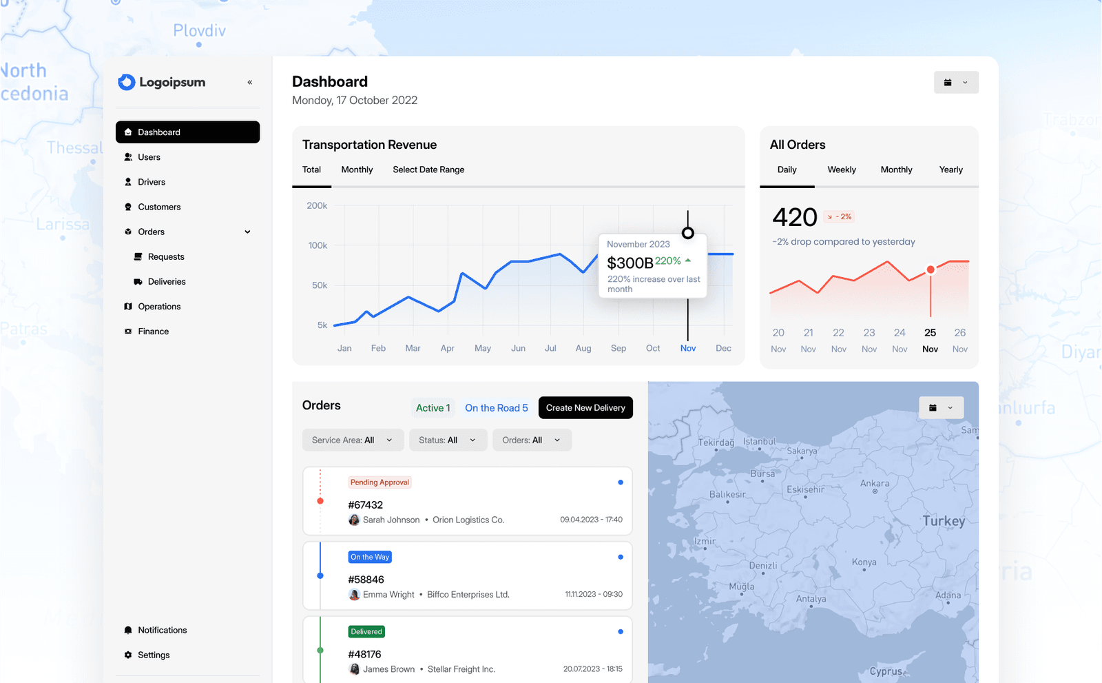Open the Requests page from the sidebar
The width and height of the screenshot is (1102, 683).
pos(165,256)
